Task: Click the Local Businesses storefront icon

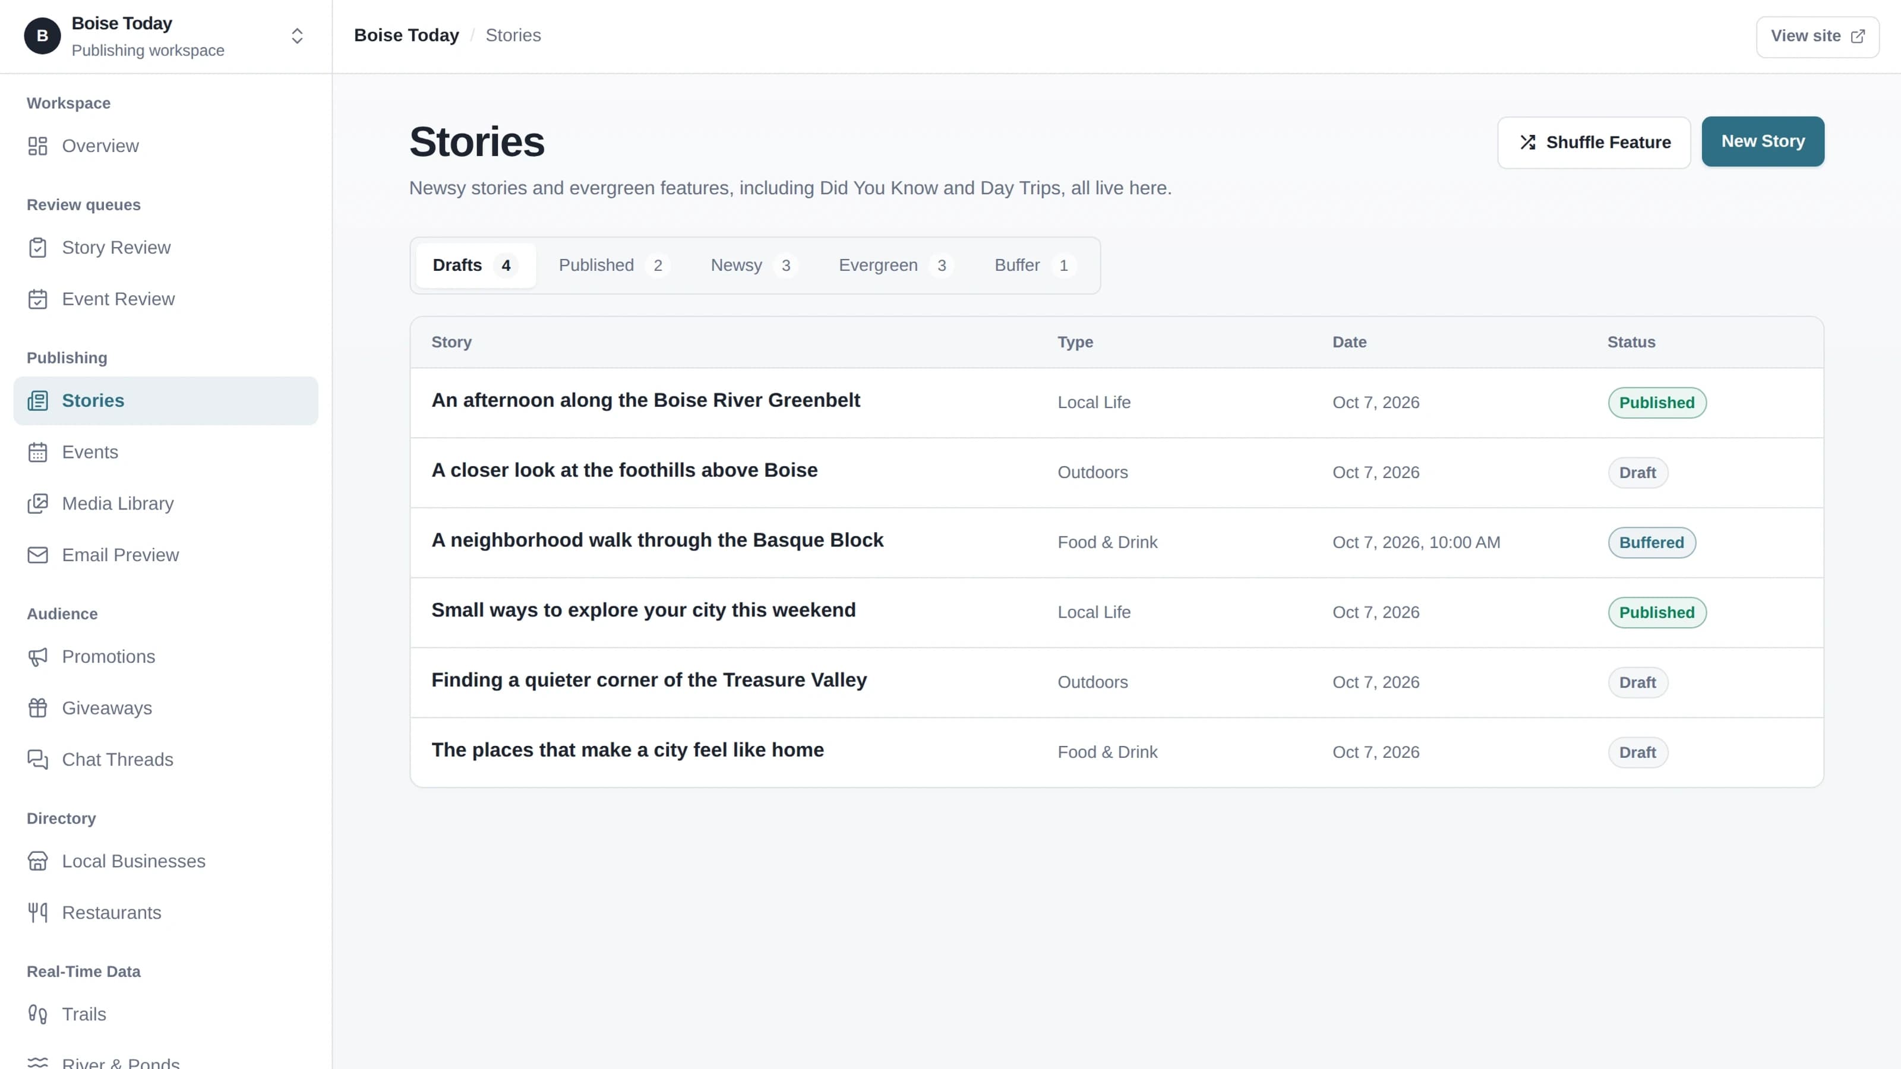Action: click(37, 861)
